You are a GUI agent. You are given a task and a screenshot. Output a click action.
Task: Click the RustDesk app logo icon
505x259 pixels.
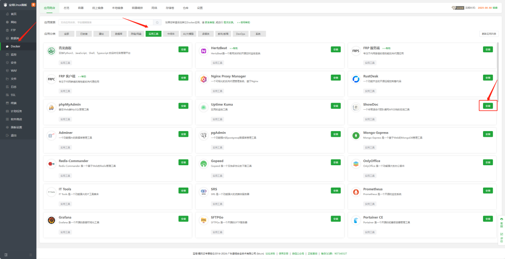[355, 79]
